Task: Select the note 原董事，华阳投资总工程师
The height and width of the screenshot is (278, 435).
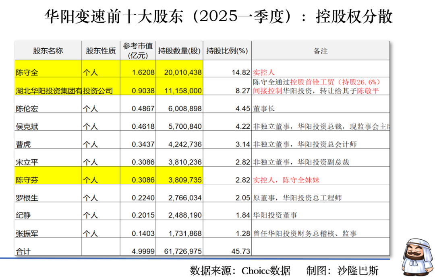Action: (x=297, y=198)
